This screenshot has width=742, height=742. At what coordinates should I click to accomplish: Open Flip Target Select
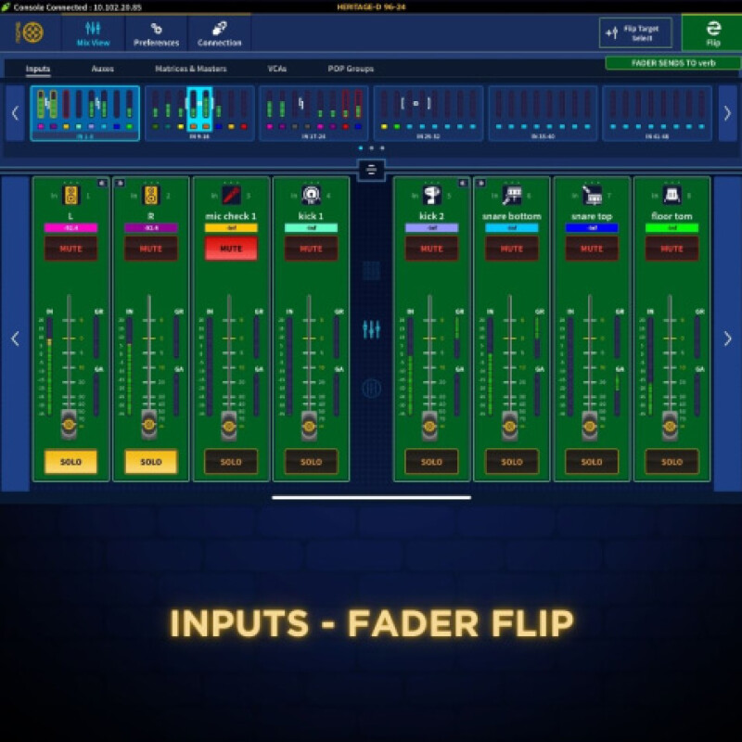tap(635, 32)
